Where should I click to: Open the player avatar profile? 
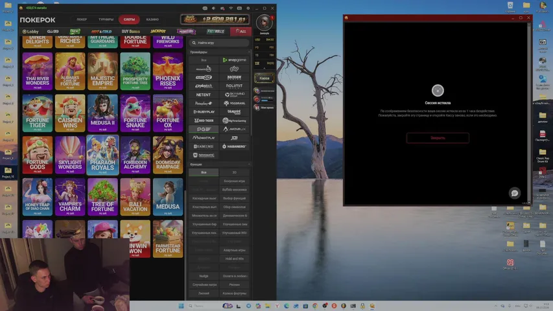264,23
